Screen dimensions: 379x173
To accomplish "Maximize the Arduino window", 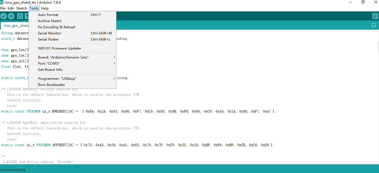I will click(363, 2).
